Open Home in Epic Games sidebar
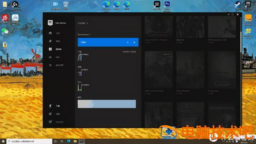 point(50,33)
